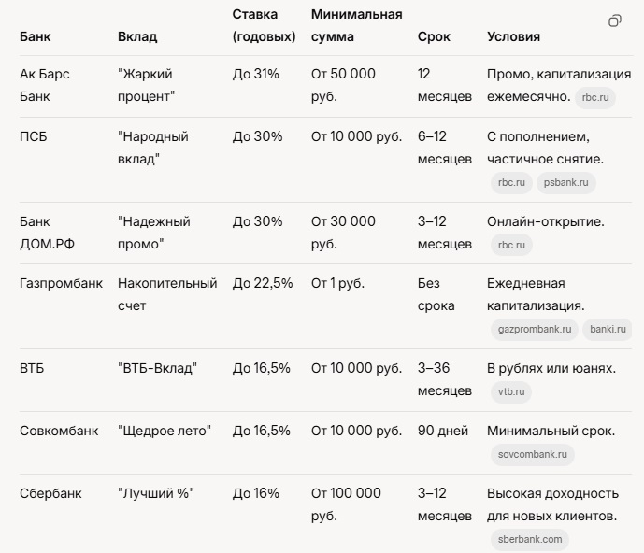Image resolution: width=644 pixels, height=553 pixels.
Task: Click the copy table icon
Action: [x=615, y=21]
